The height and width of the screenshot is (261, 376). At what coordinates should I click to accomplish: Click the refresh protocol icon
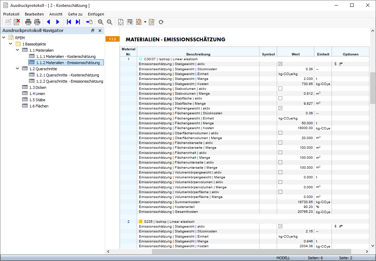coord(161,22)
